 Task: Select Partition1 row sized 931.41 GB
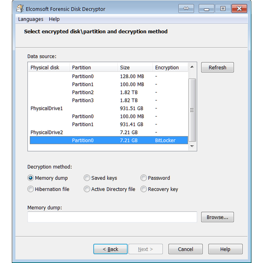(109, 125)
